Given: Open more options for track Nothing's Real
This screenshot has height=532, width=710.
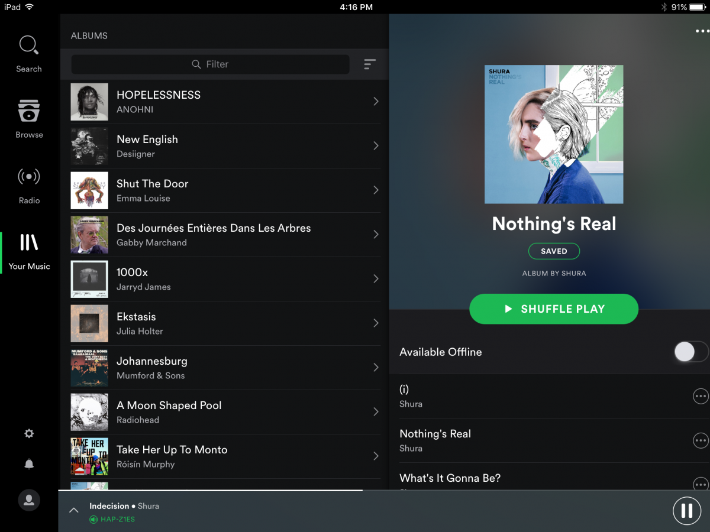Looking at the screenshot, I should pyautogui.click(x=701, y=440).
